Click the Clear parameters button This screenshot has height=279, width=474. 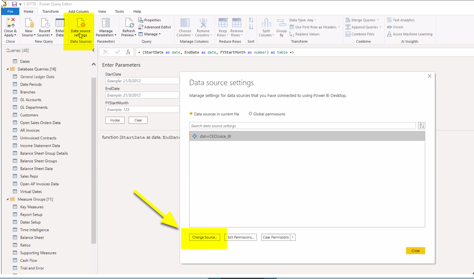coord(138,120)
